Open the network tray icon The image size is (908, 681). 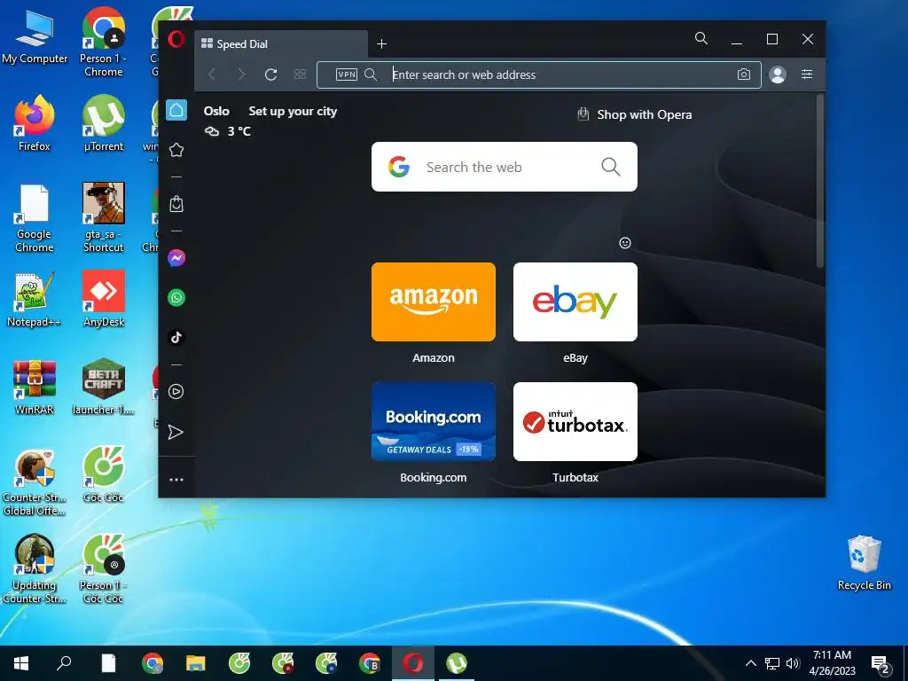(x=772, y=663)
